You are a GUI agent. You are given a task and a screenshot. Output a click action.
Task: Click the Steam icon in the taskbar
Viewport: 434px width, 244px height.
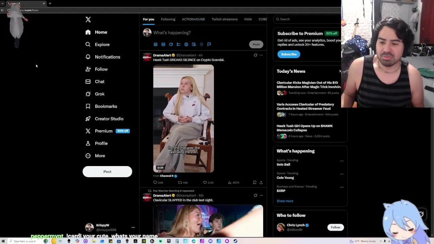235,241
